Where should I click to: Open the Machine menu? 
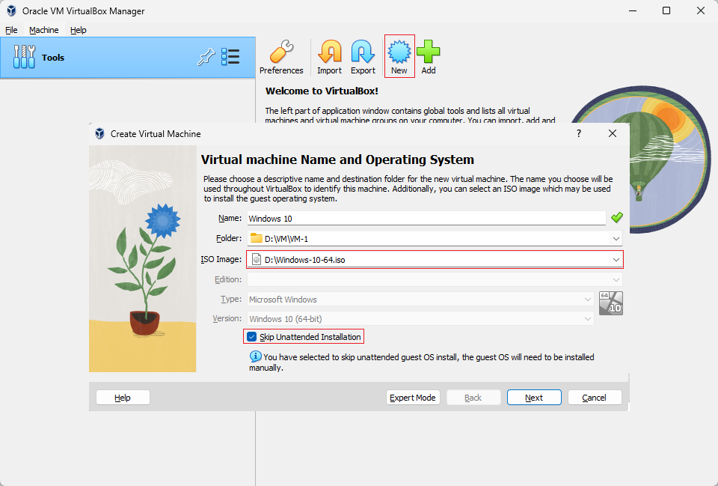tap(44, 30)
